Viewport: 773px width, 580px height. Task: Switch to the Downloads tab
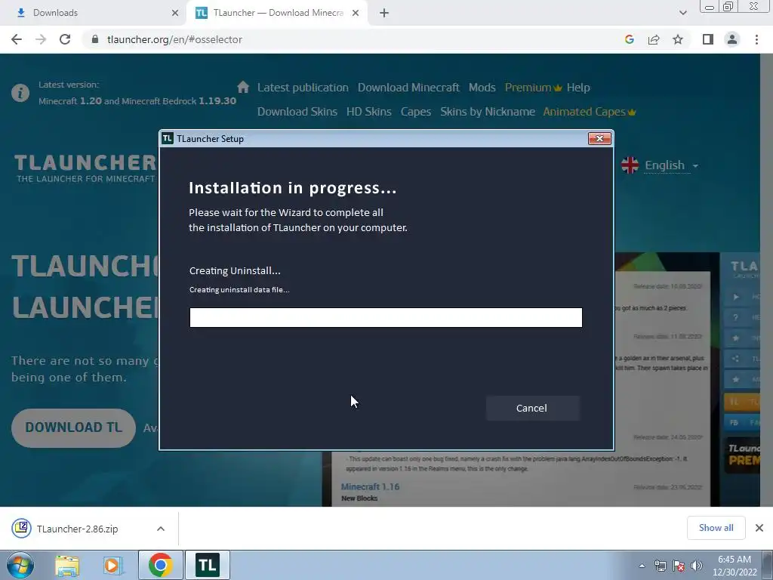click(x=94, y=13)
